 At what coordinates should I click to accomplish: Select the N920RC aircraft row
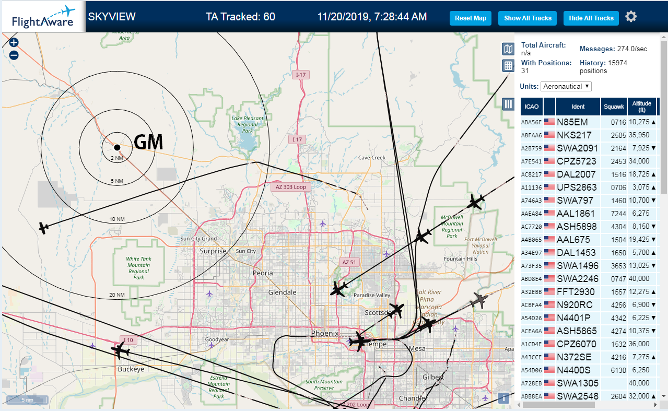589,305
